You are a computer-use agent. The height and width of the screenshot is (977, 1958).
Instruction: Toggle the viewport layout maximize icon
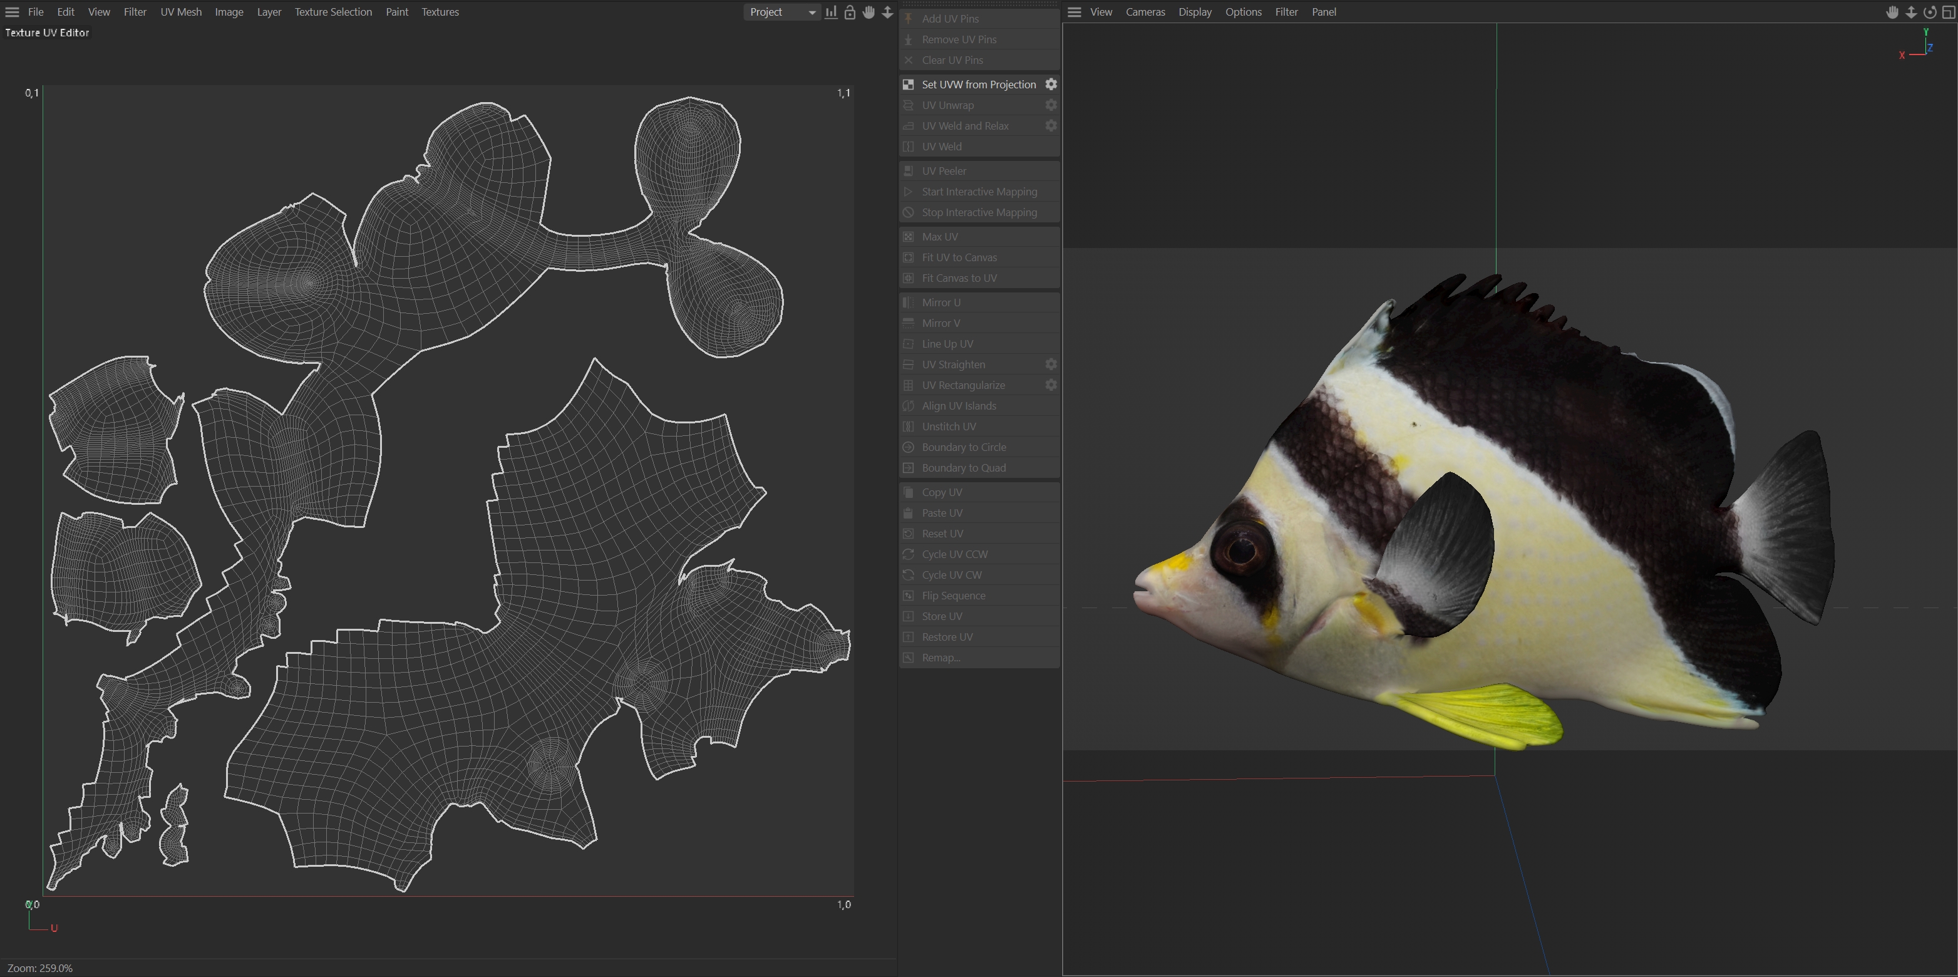(x=1948, y=12)
